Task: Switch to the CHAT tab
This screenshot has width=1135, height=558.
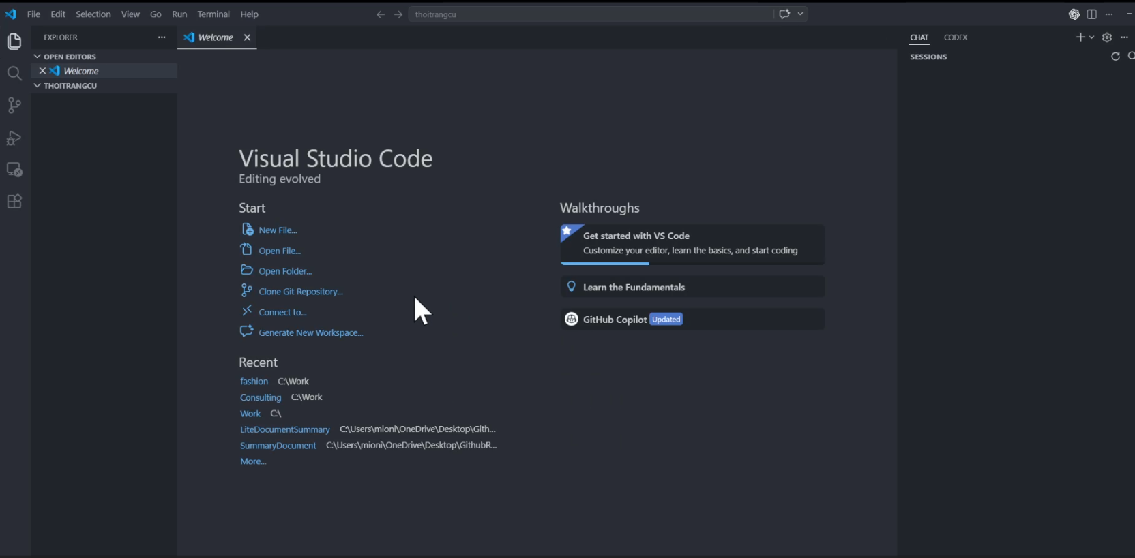Action: [919, 37]
